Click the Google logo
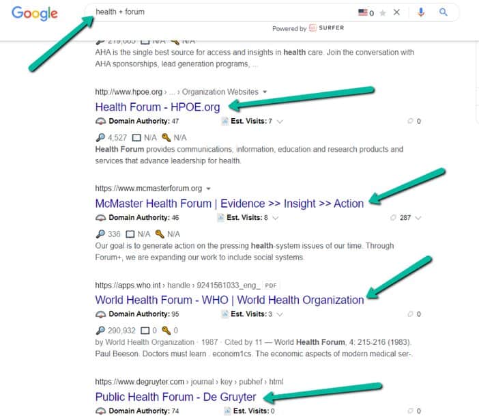 (x=35, y=13)
